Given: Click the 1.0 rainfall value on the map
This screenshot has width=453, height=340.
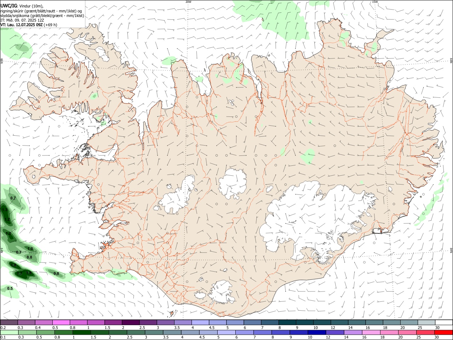Looking at the screenshot, I should click(30, 249).
